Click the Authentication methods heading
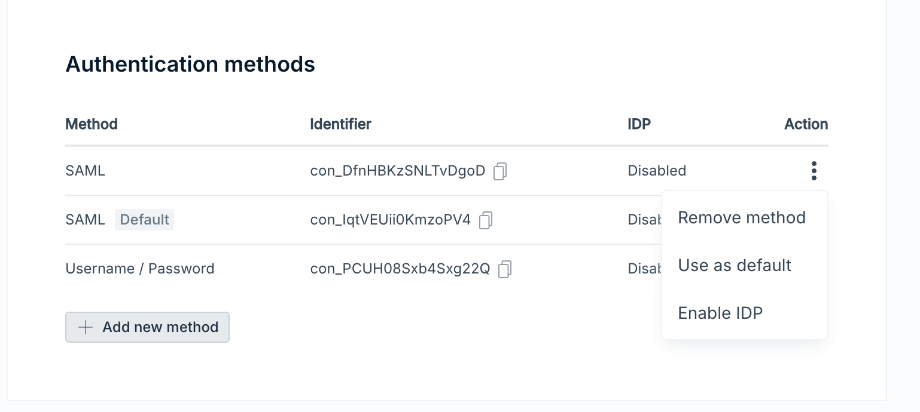920x412 pixels. point(190,64)
